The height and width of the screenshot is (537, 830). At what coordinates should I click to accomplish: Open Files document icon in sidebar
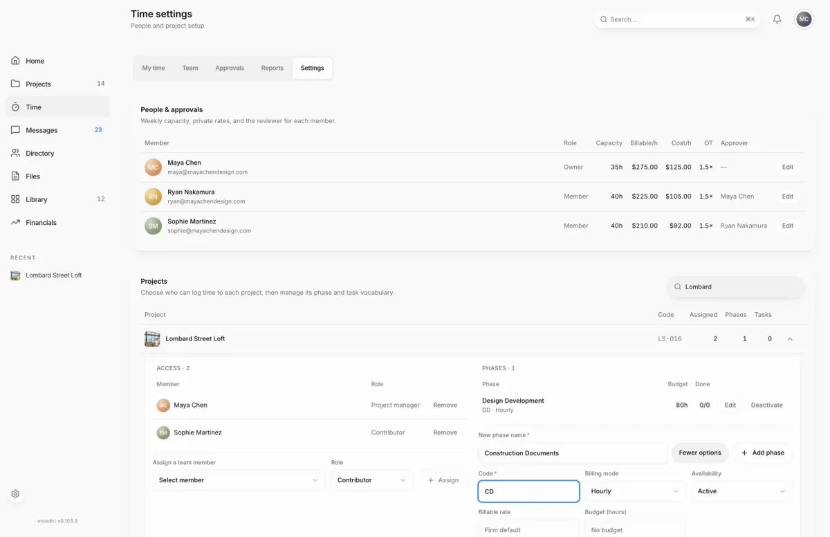[15, 176]
